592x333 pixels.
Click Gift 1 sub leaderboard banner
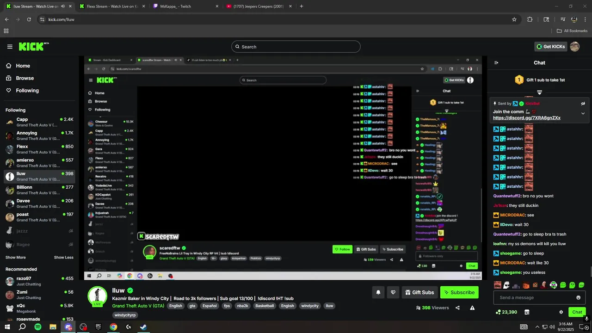[539, 80]
